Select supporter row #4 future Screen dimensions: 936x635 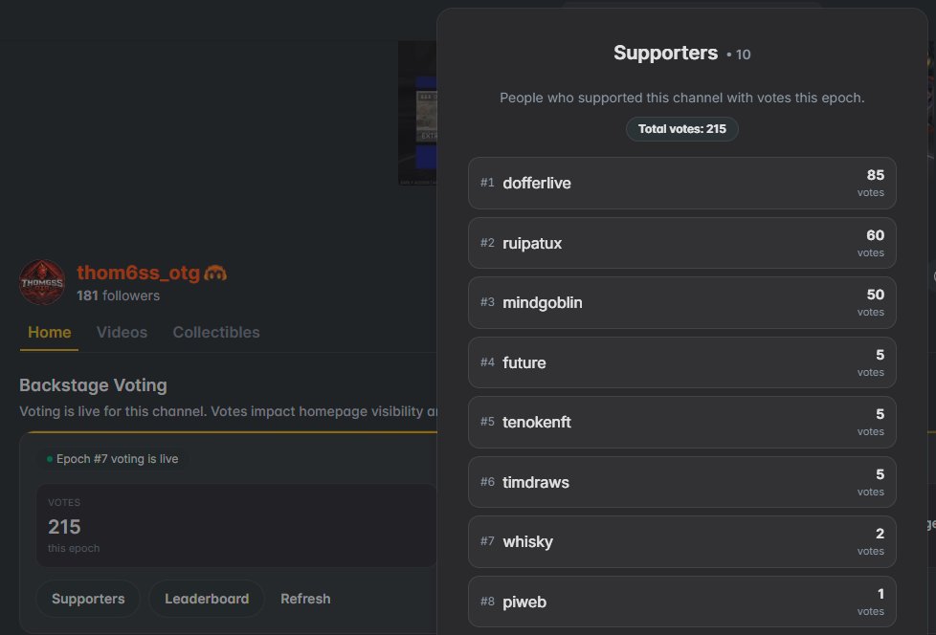[x=682, y=362]
